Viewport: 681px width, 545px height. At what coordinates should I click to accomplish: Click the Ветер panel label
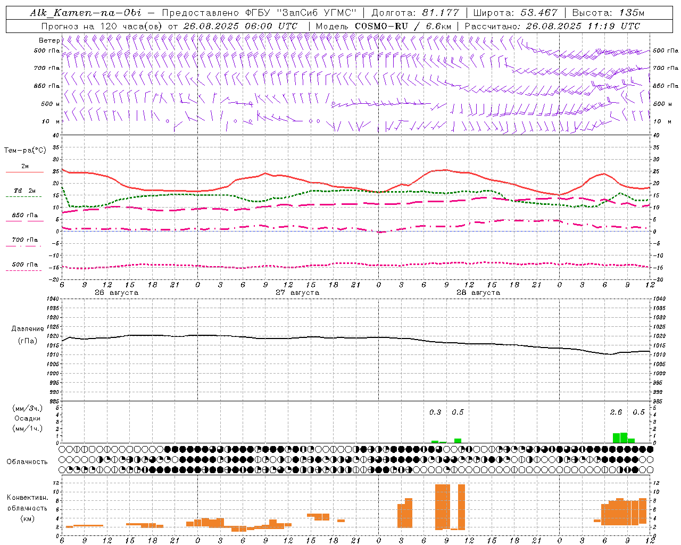coord(49,40)
